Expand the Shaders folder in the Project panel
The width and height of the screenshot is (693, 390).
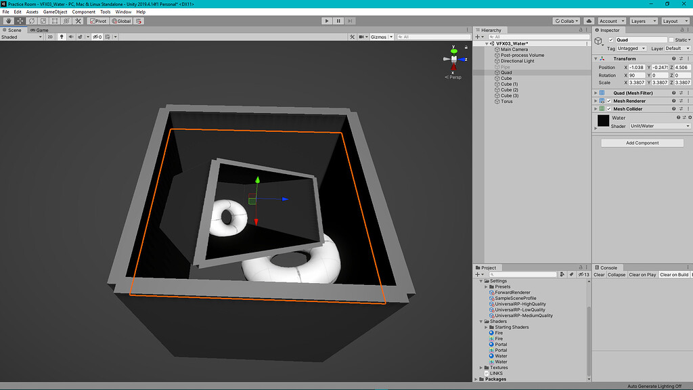point(480,321)
